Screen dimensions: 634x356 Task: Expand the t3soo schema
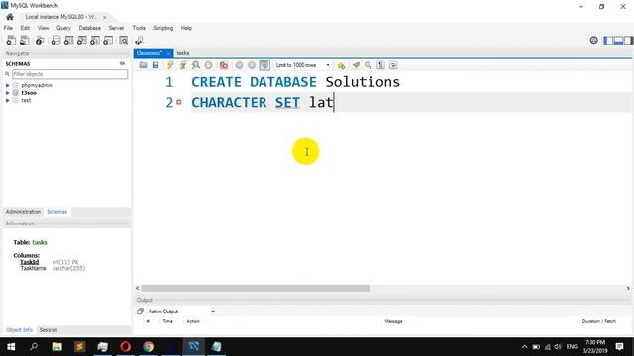point(7,93)
